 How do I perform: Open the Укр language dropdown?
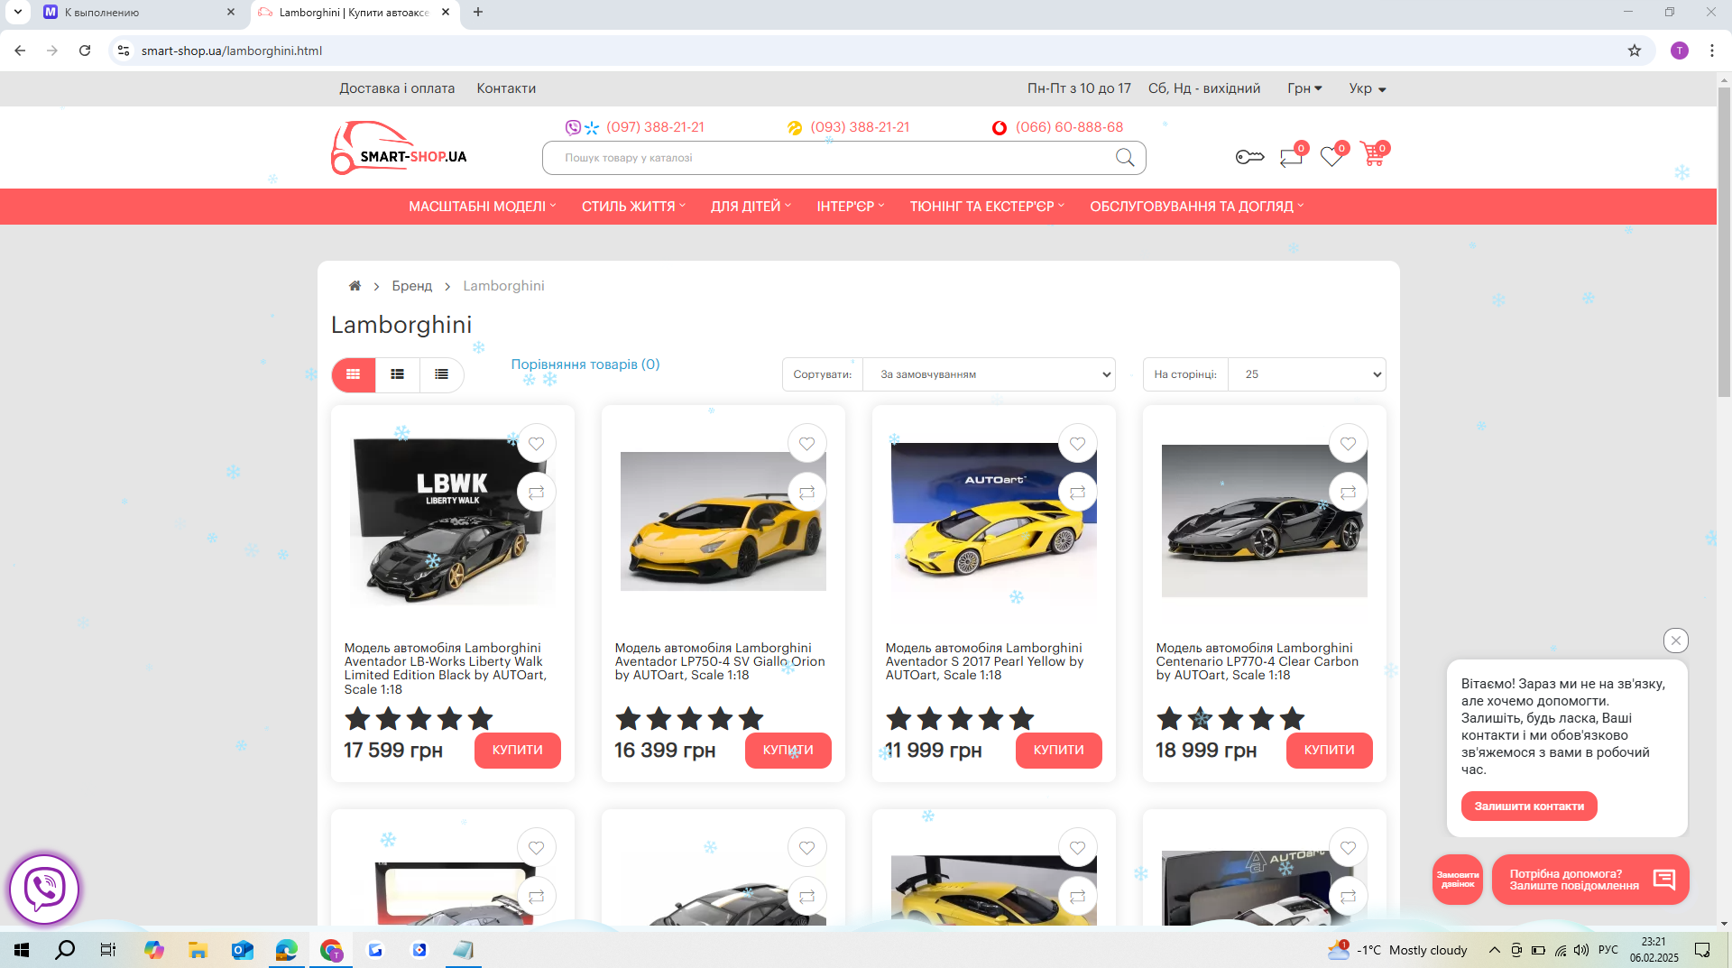point(1368,88)
